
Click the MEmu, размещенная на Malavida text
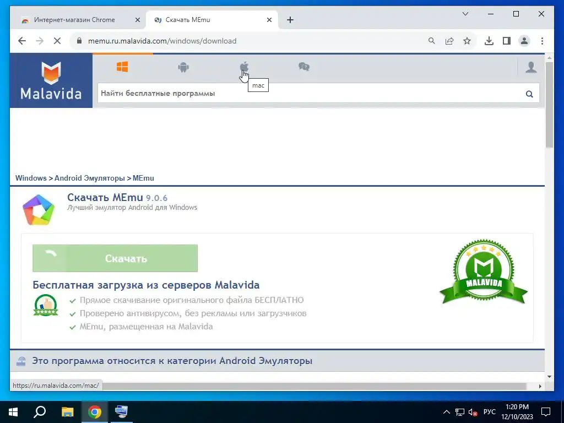pos(146,327)
